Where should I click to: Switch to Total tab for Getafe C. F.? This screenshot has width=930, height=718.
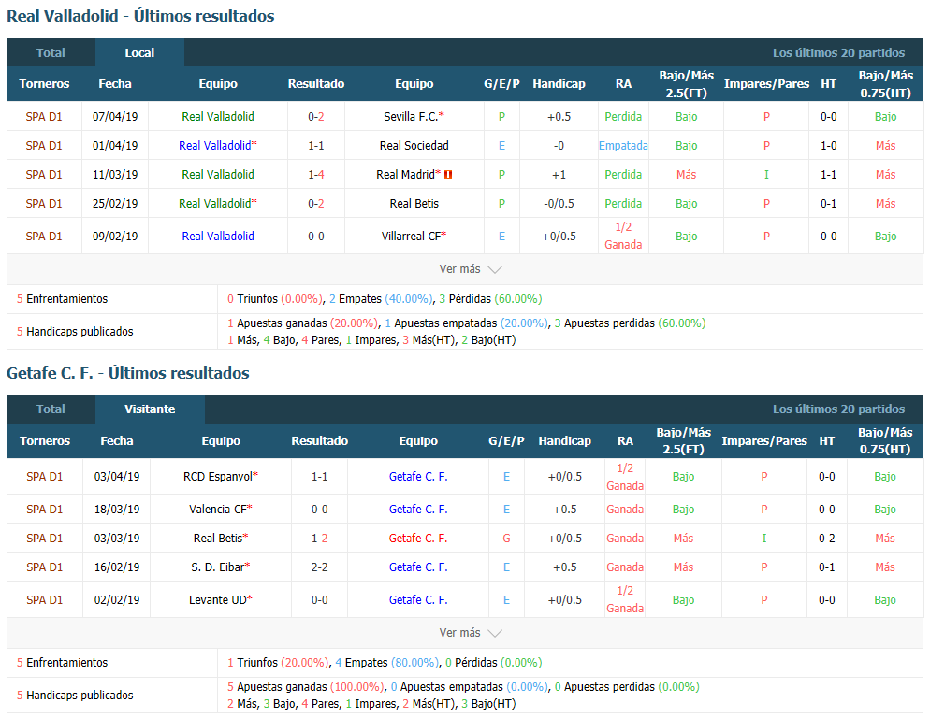click(51, 409)
